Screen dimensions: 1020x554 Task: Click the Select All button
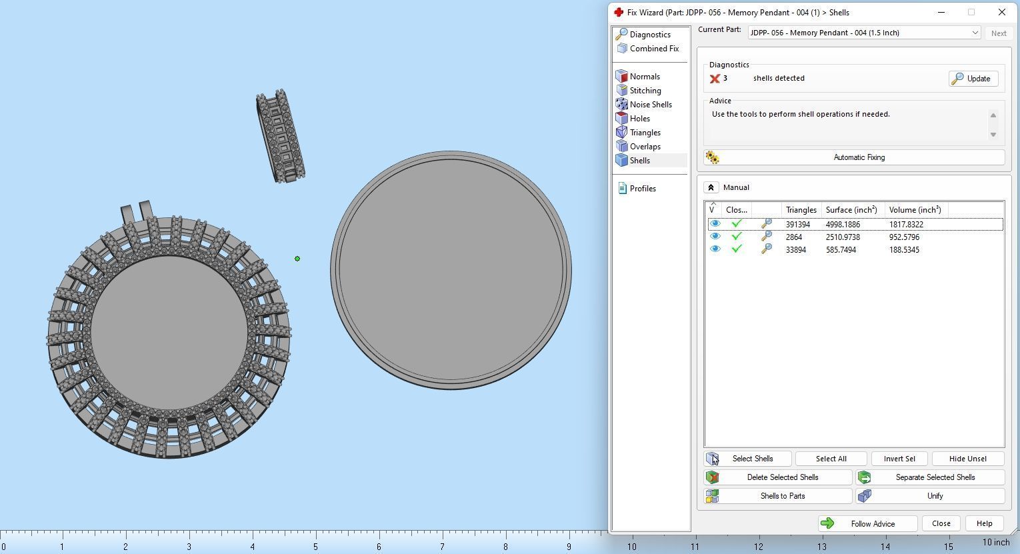[831, 459]
